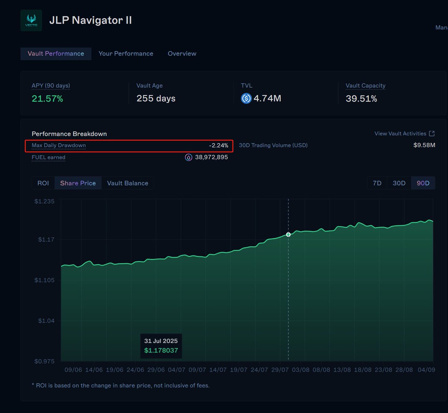Image resolution: width=448 pixels, height=413 pixels.
Task: Click the $1.178037 share price tooltip value
Action: click(x=161, y=350)
